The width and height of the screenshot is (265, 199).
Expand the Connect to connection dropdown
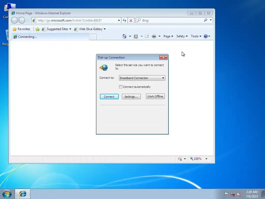pyautogui.click(x=163, y=78)
